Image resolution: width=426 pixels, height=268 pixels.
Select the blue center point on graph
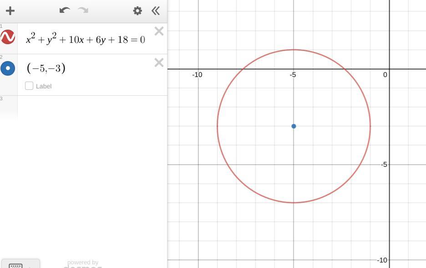294,126
